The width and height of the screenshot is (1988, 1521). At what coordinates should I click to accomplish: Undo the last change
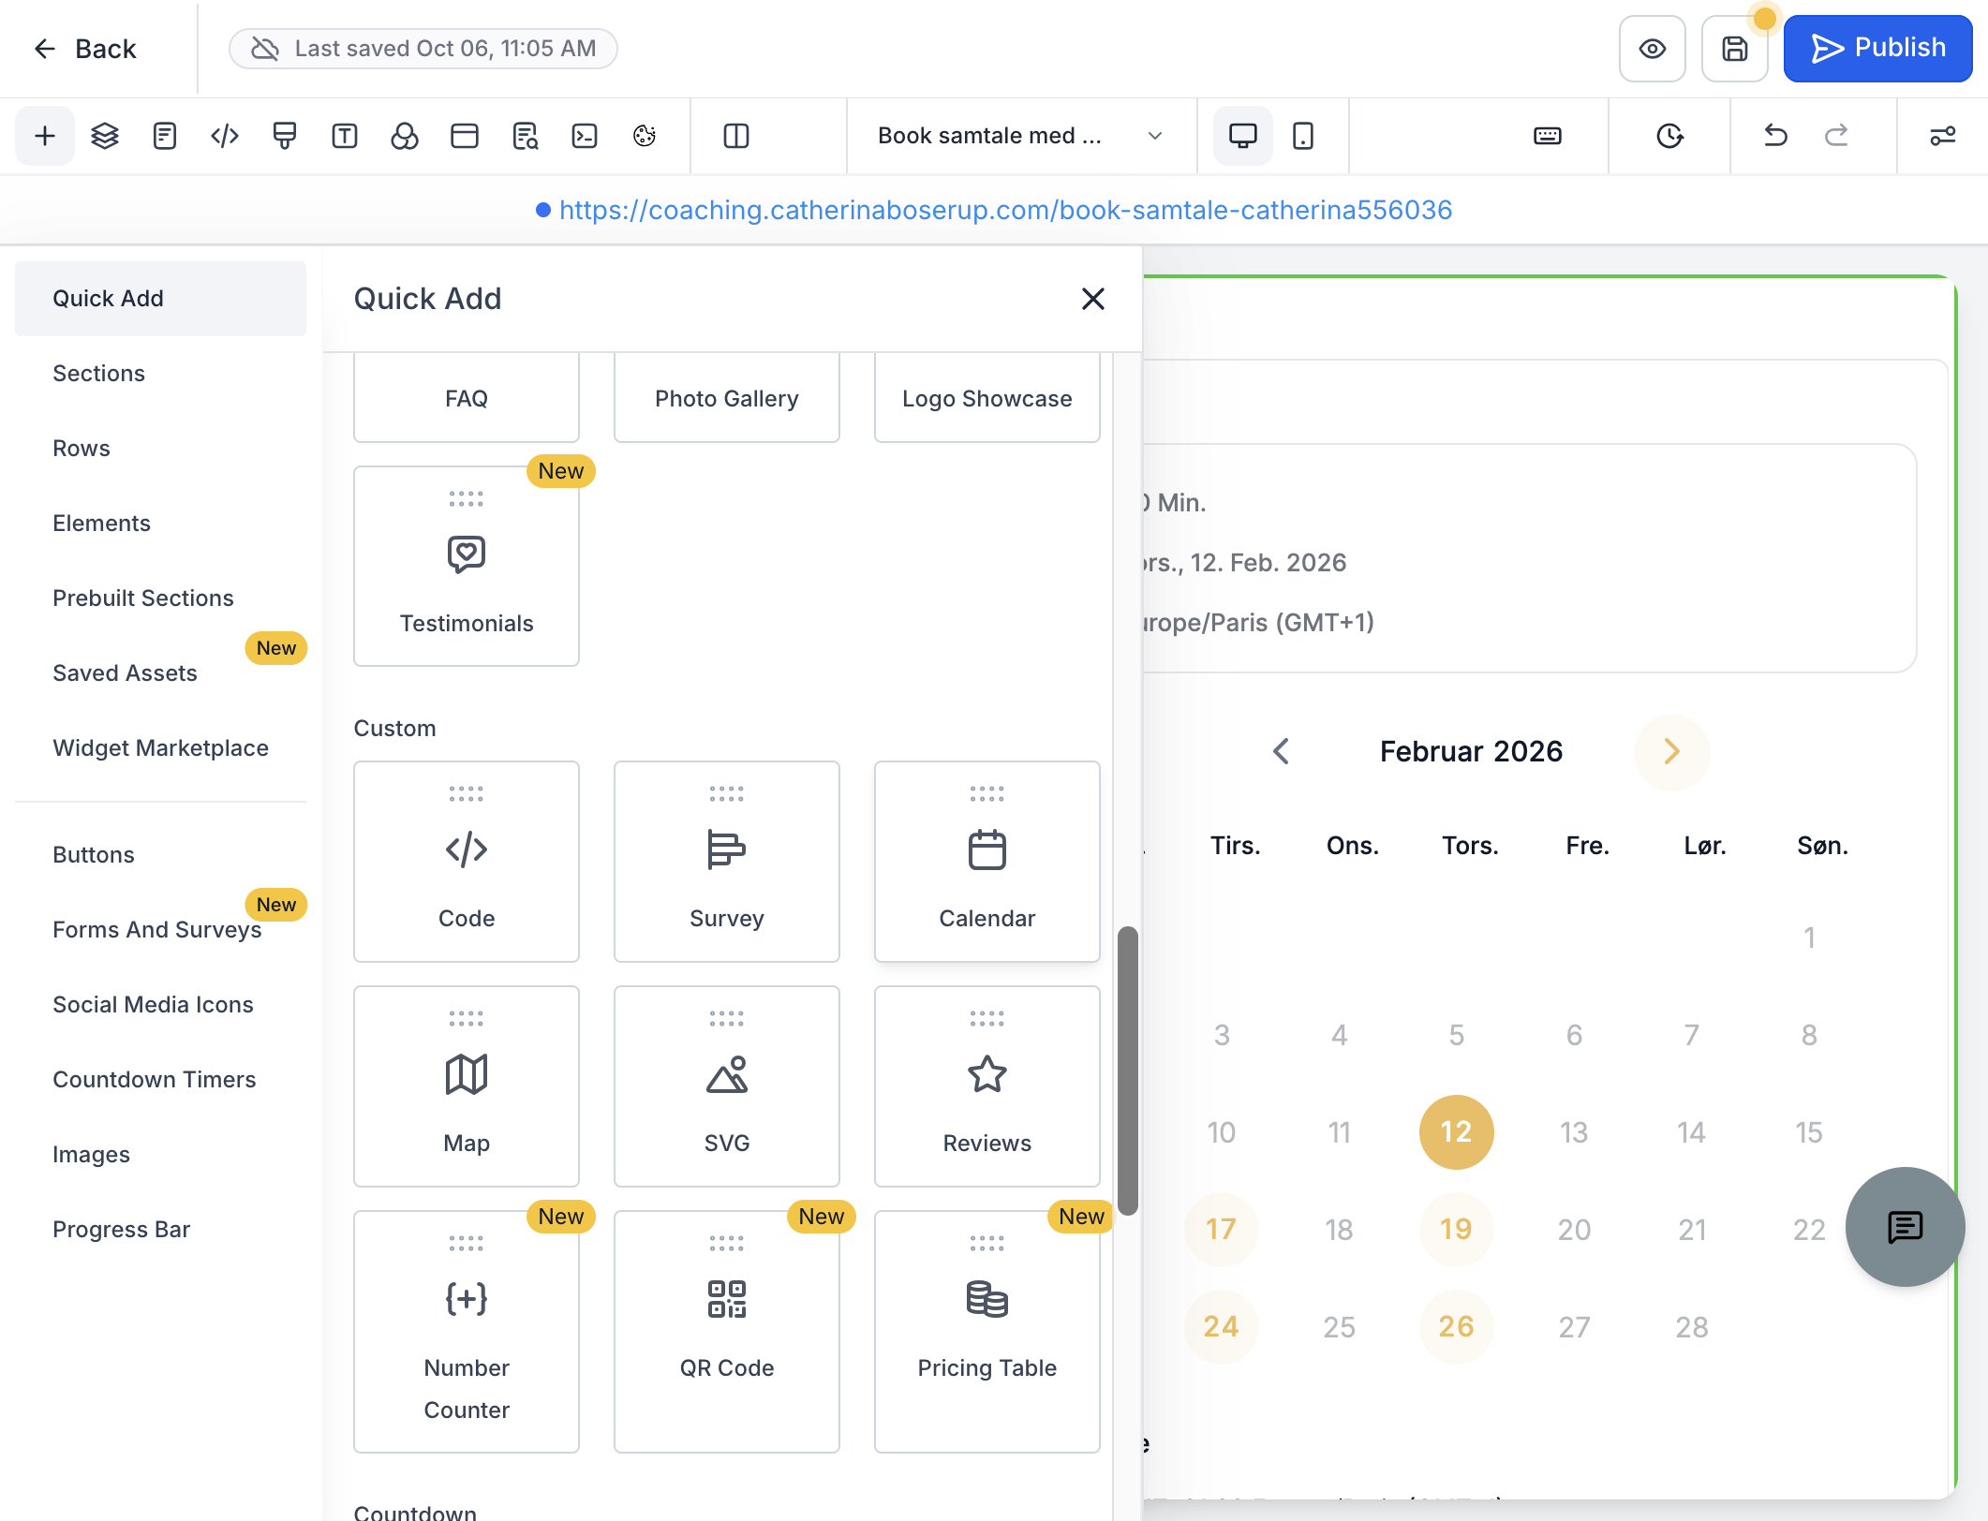pos(1775,136)
